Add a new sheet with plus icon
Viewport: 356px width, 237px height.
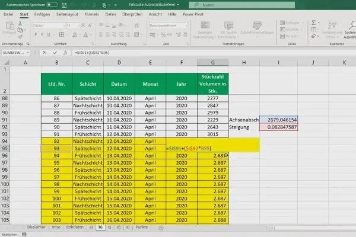pos(161,228)
